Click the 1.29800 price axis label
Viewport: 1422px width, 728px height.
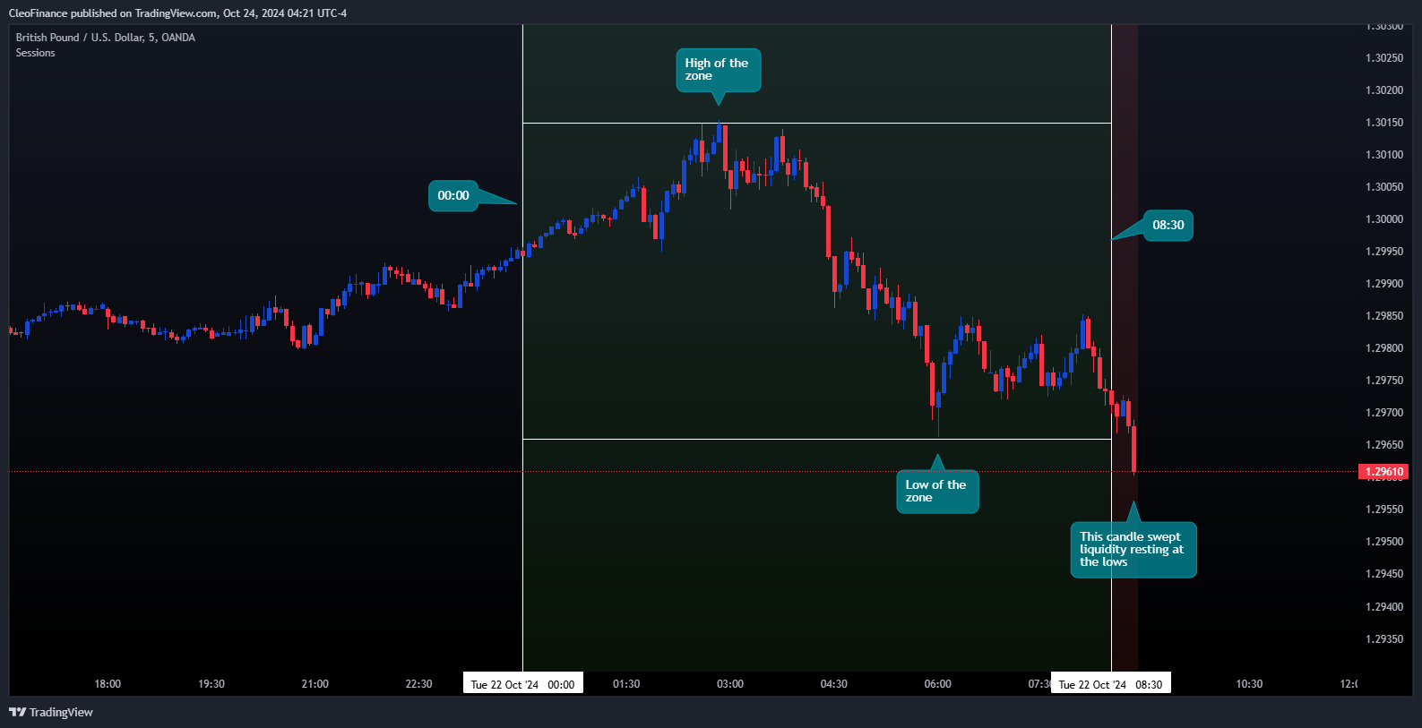(x=1384, y=348)
